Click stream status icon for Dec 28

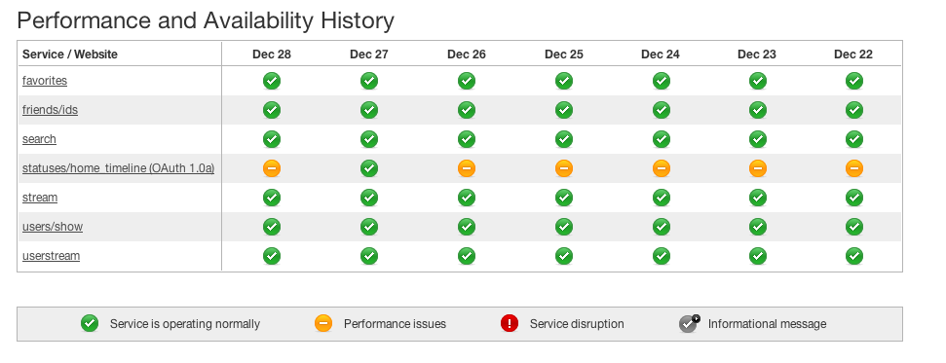coord(272,198)
